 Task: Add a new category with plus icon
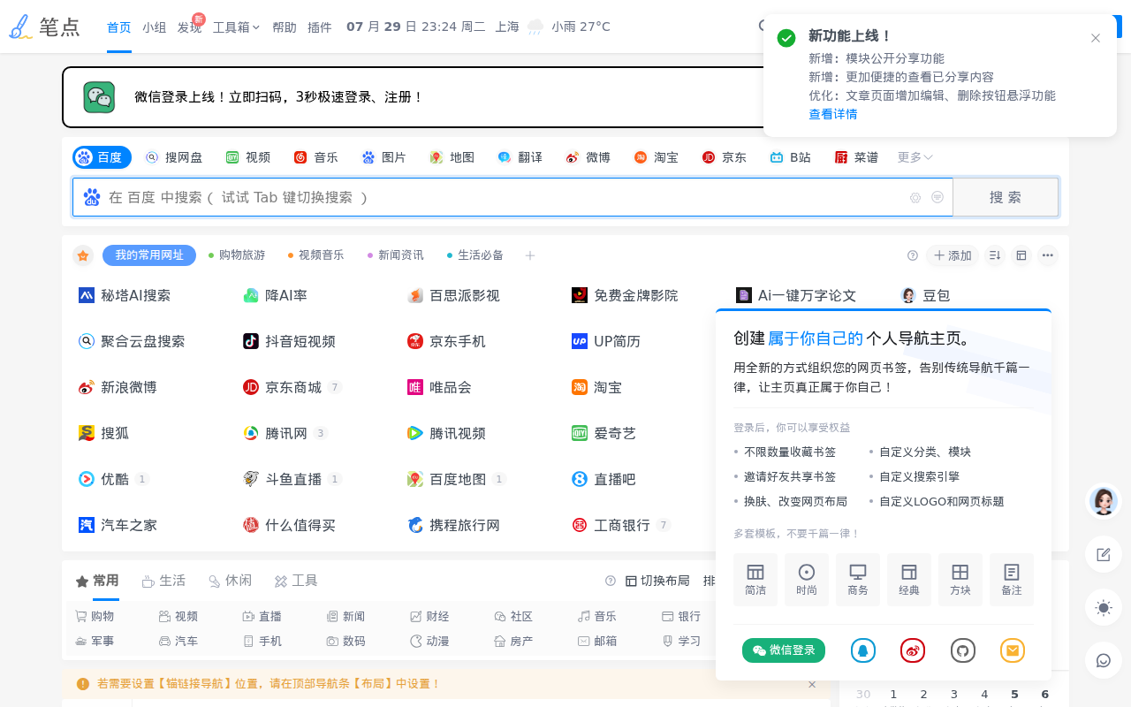[530, 255]
